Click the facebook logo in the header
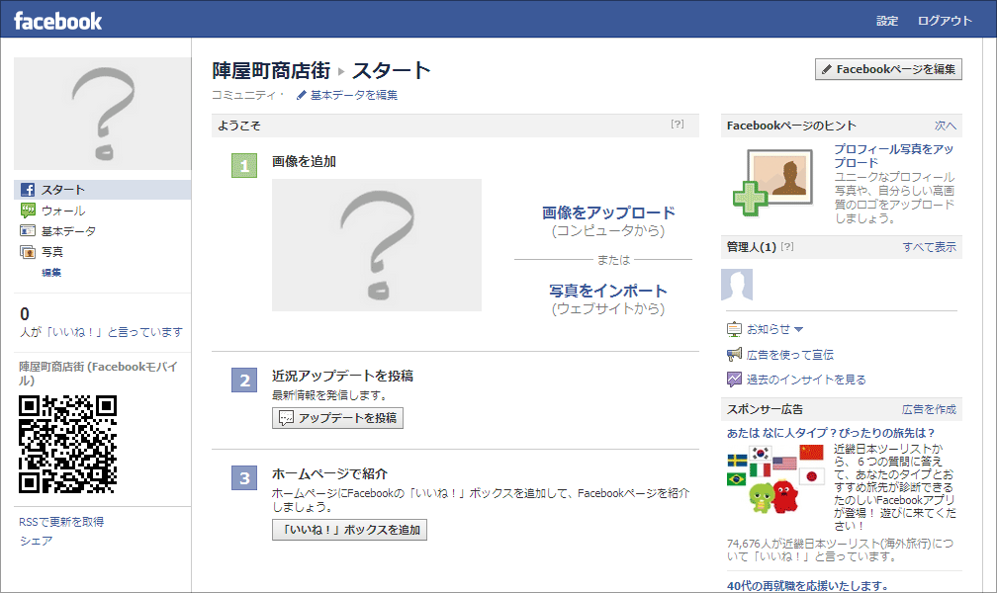 click(57, 21)
